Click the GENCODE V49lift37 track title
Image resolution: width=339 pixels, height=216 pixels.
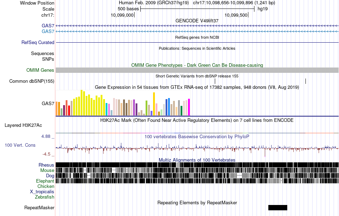[197, 21]
